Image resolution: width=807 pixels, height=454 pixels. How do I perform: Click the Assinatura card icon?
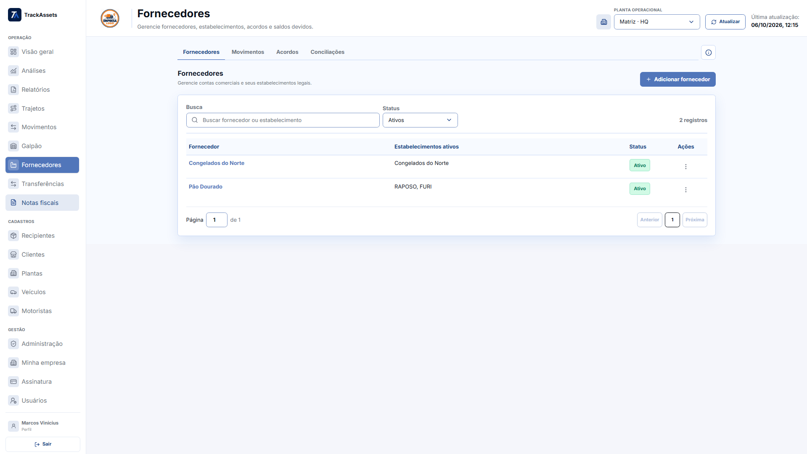pyautogui.click(x=13, y=382)
